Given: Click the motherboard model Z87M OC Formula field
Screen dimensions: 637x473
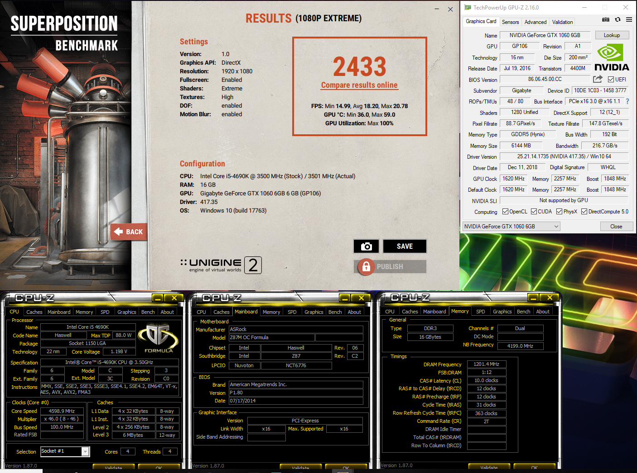Looking at the screenshot, I should [271, 337].
